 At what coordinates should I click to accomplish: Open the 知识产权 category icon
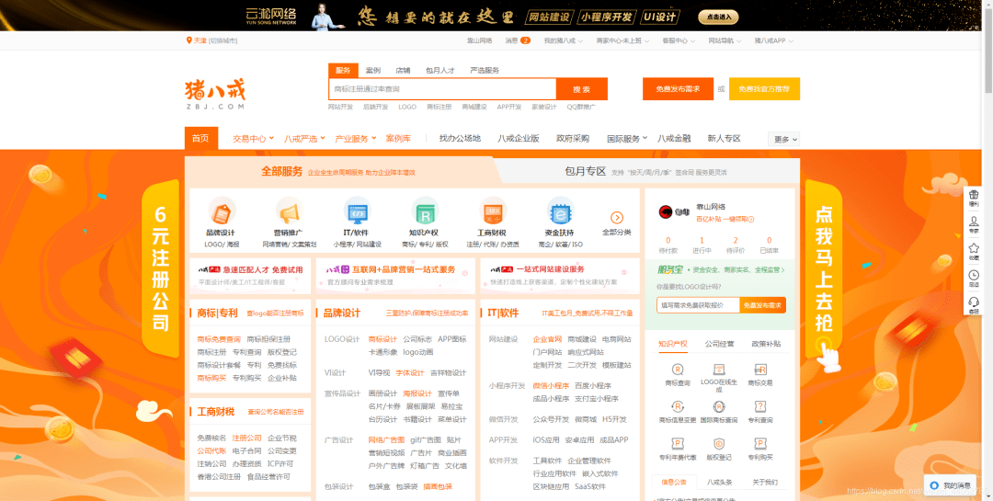[x=425, y=211]
